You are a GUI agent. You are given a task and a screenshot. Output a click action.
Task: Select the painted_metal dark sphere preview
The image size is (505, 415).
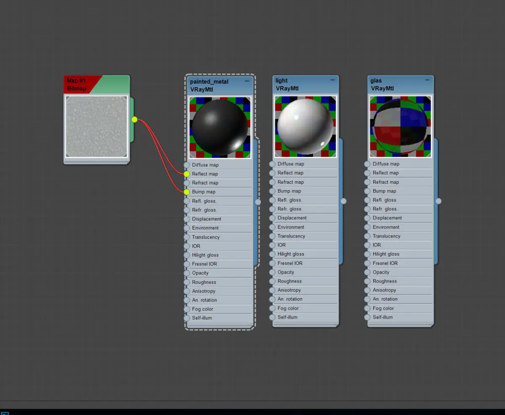(220, 127)
